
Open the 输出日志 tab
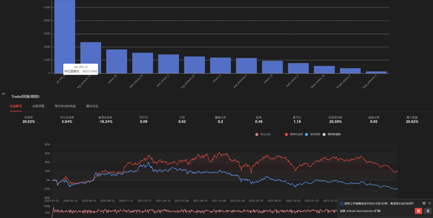click(x=92, y=106)
